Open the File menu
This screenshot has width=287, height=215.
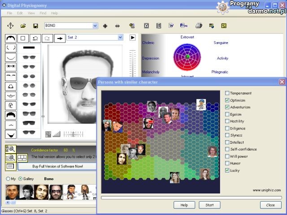pos(9,13)
